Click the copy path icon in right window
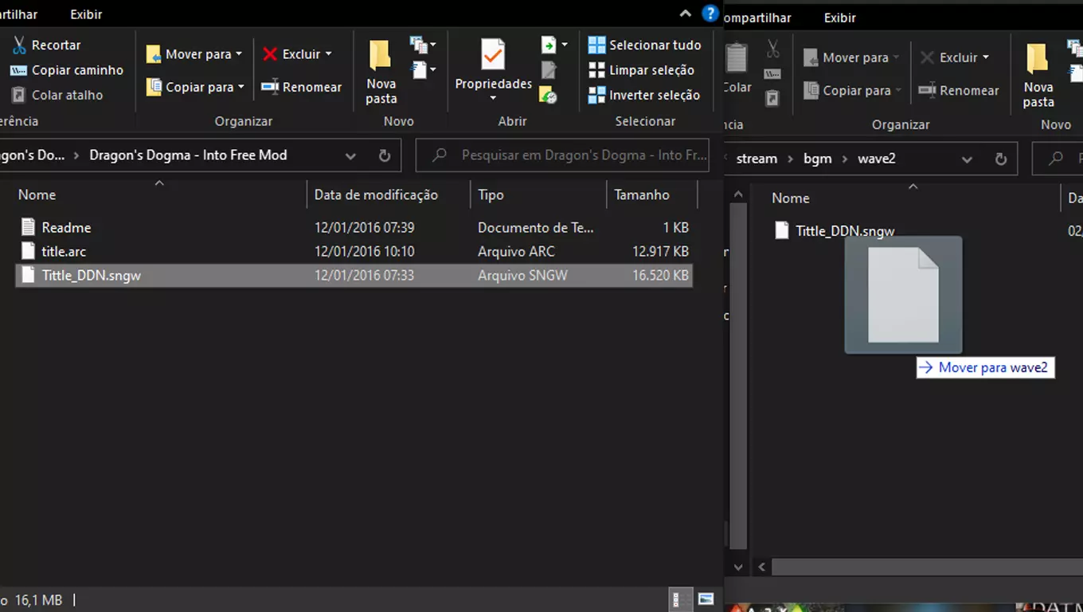 [772, 74]
